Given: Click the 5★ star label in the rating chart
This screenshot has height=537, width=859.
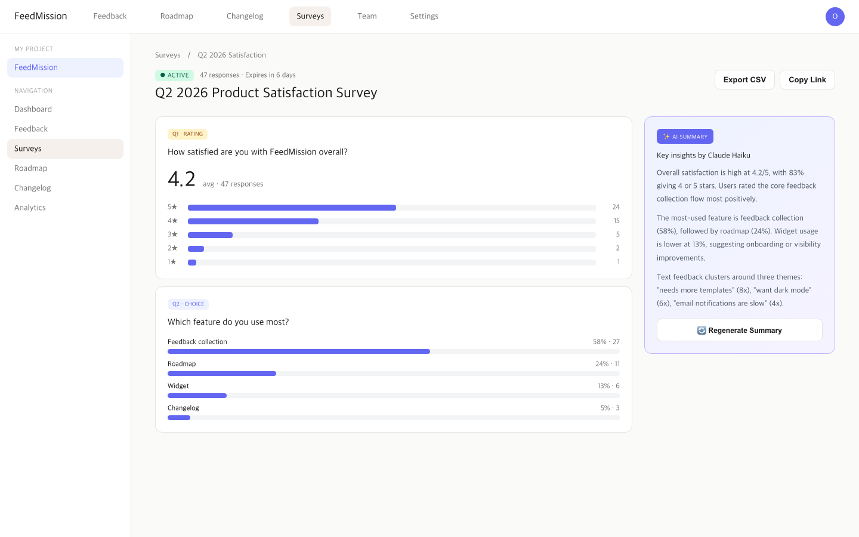Looking at the screenshot, I should tap(173, 207).
